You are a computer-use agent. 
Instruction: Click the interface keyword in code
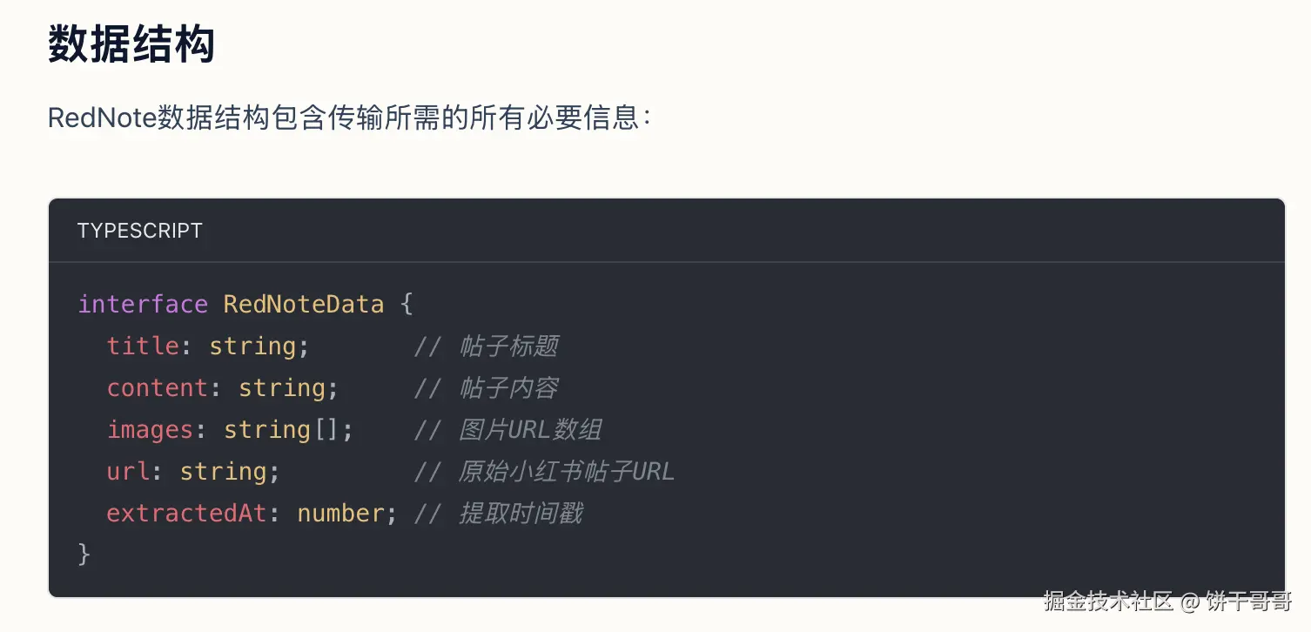click(143, 304)
